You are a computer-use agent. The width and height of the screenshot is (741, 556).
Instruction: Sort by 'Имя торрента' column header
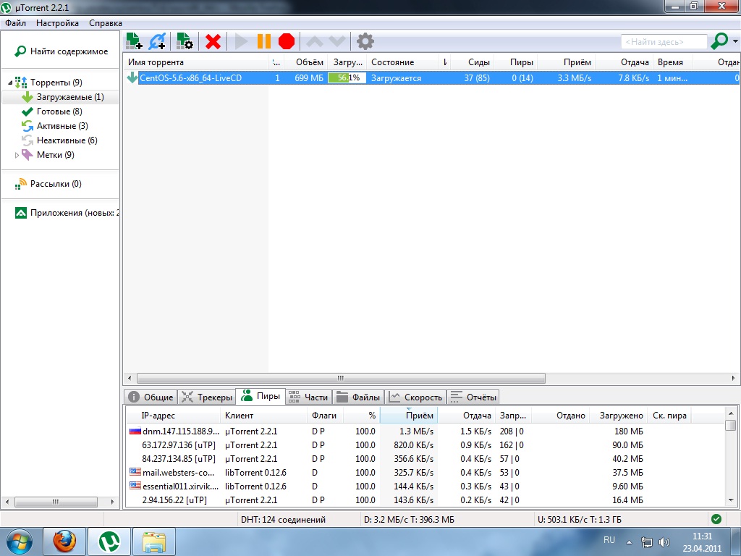point(195,62)
